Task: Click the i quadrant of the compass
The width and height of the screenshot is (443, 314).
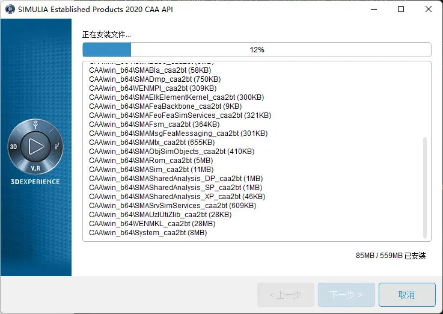Action: [57, 146]
